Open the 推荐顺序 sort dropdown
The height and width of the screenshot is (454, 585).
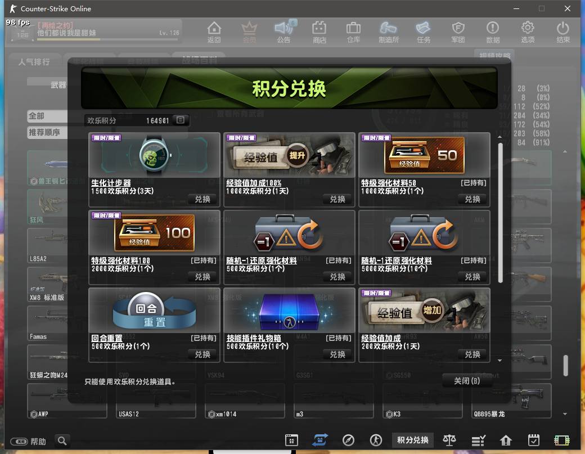coord(47,132)
